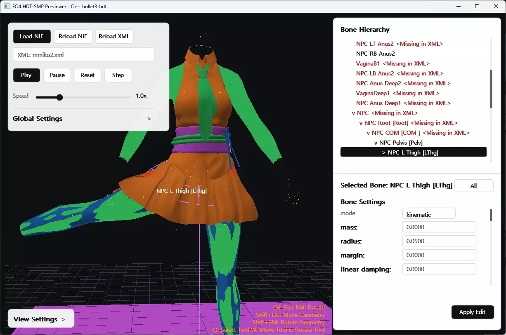Click the Bone Settings scrollbar thumb

point(491,215)
